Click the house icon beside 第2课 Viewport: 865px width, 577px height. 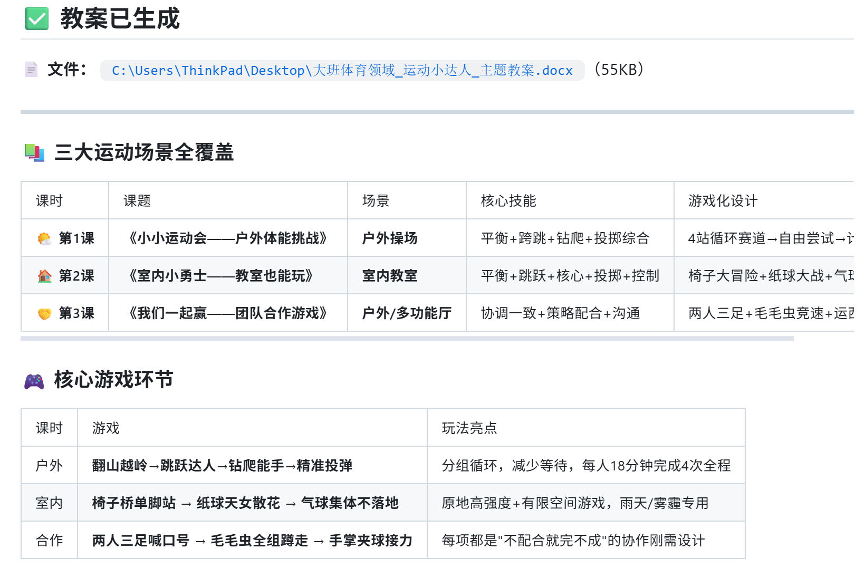pos(44,276)
